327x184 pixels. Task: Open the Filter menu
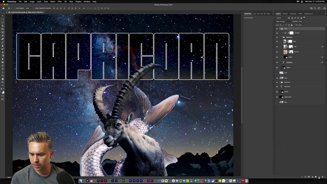pyautogui.click(x=60, y=2)
